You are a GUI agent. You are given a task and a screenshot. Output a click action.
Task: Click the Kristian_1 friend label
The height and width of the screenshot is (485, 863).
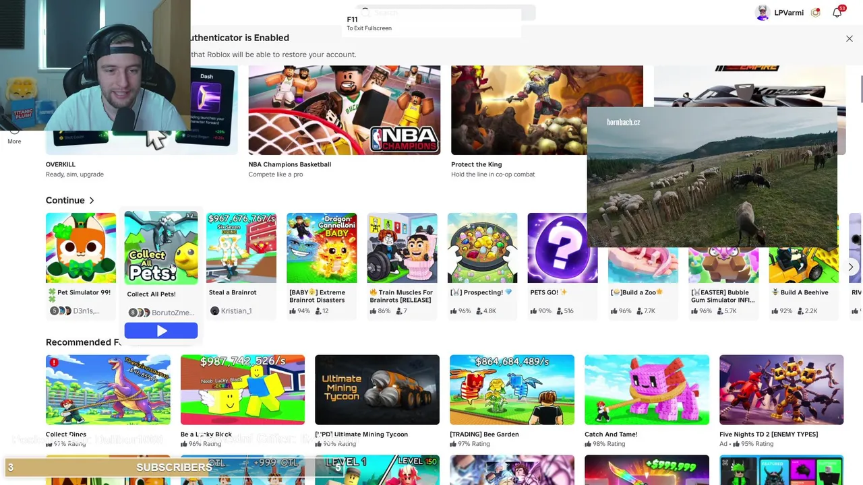(x=236, y=311)
